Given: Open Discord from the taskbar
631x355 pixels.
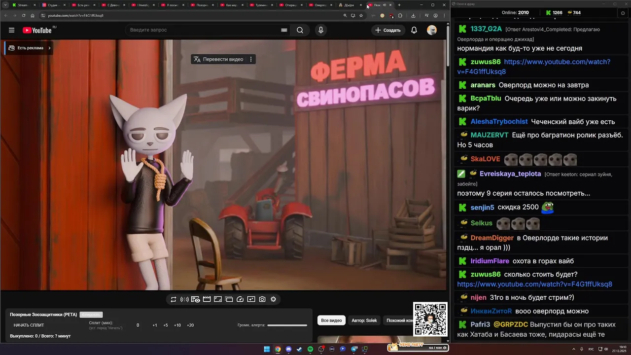Looking at the screenshot, I should click(288, 349).
